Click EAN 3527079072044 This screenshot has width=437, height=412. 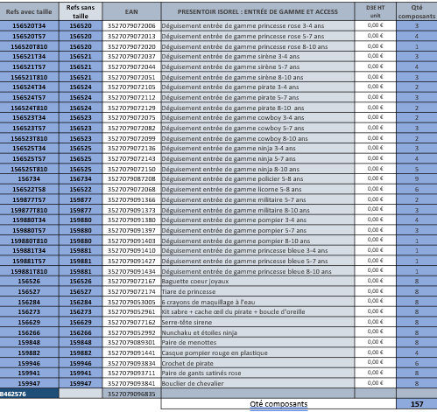tap(131, 66)
